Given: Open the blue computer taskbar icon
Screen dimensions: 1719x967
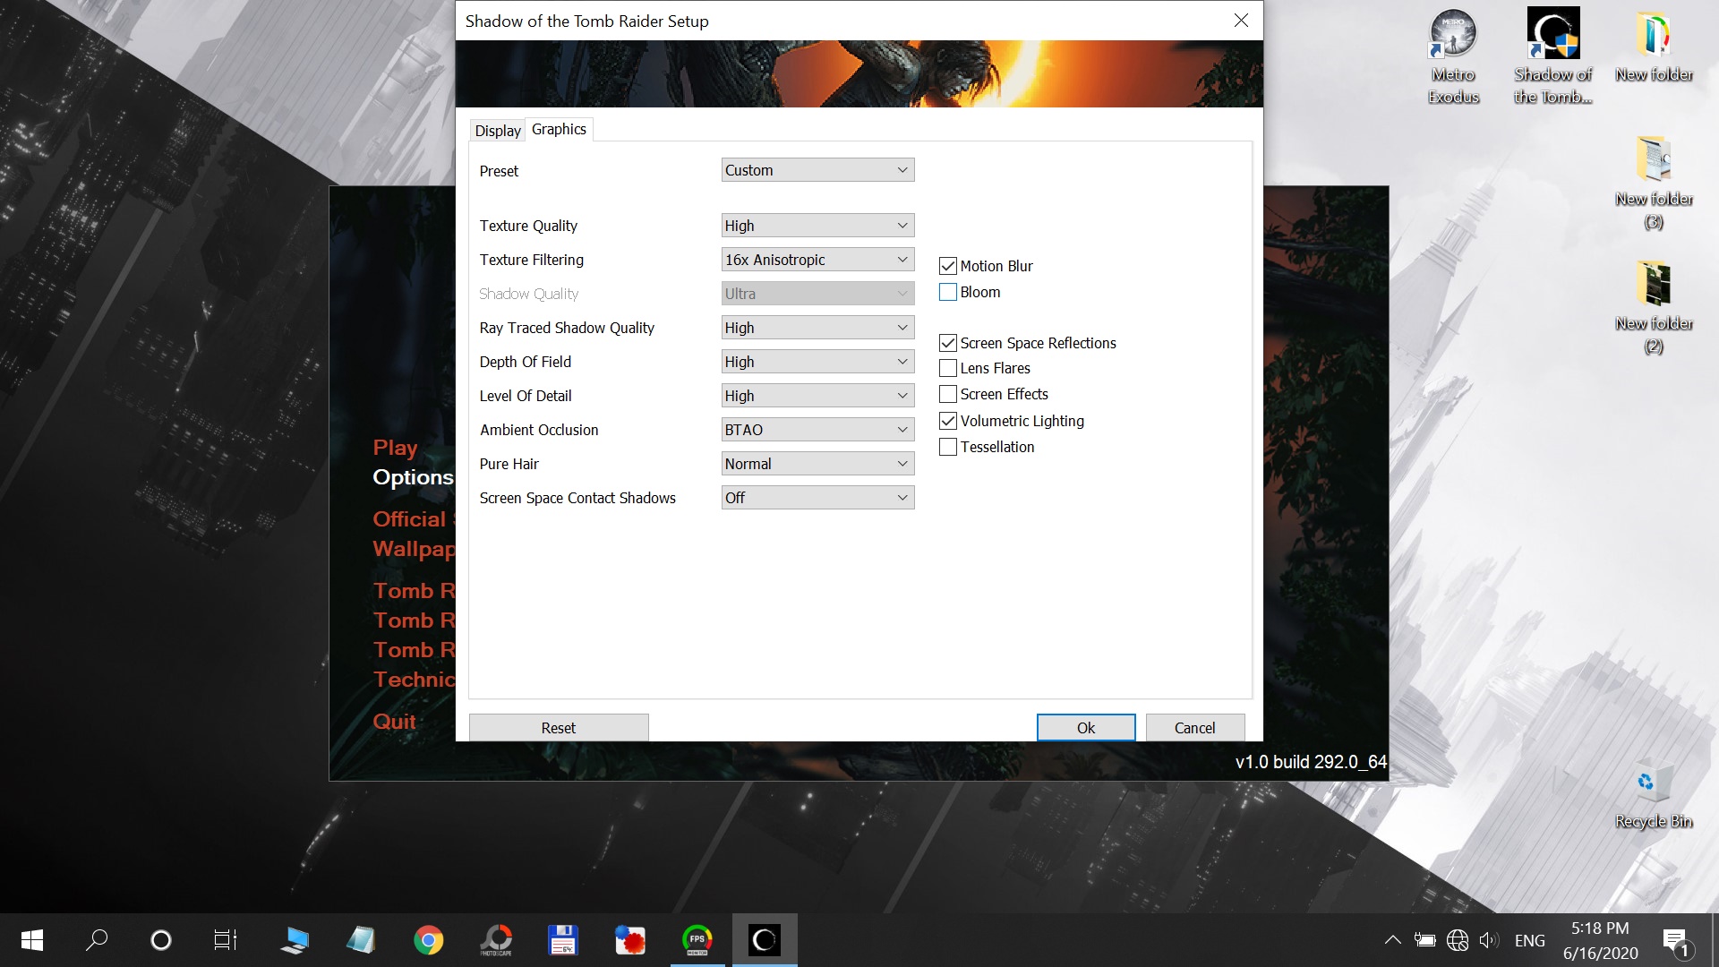Looking at the screenshot, I should 294,940.
